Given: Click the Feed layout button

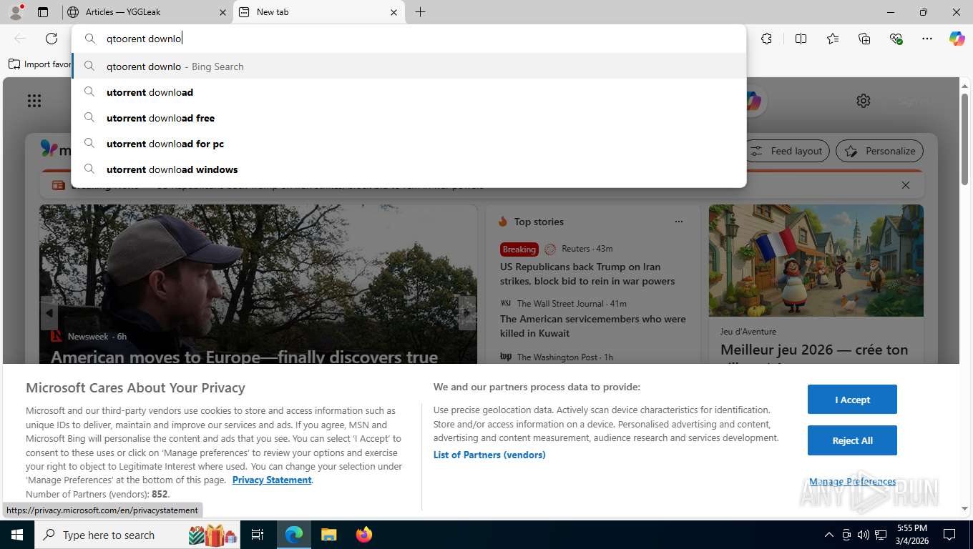Looking at the screenshot, I should point(788,151).
